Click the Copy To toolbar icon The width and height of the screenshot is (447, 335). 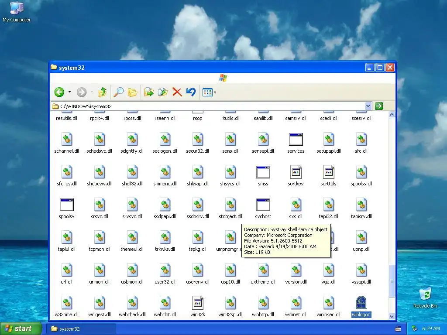(x=163, y=92)
